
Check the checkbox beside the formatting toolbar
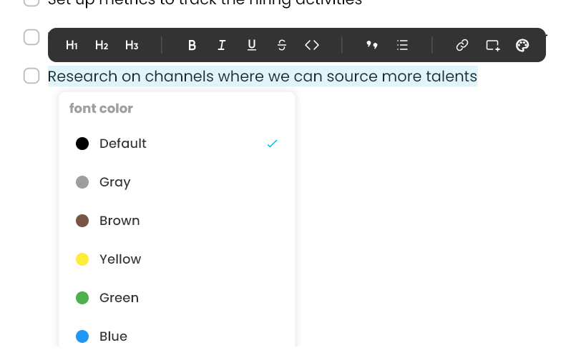pos(31,37)
